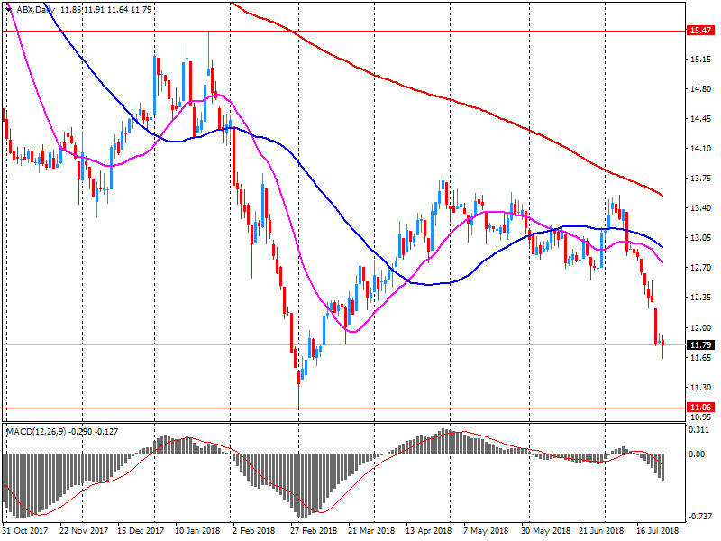Click the 13.05 price scale value
Screen dimensions: 721x541
click(x=700, y=237)
